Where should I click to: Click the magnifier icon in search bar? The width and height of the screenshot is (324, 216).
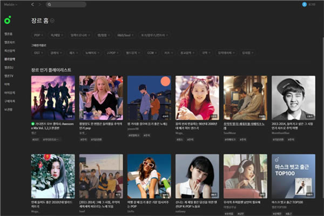[50, 4]
